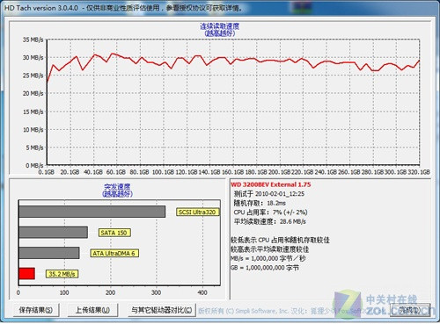440x324 pixels.
Task: Select the gray ATA UltraDMA 6 bar
Action: tap(49, 253)
